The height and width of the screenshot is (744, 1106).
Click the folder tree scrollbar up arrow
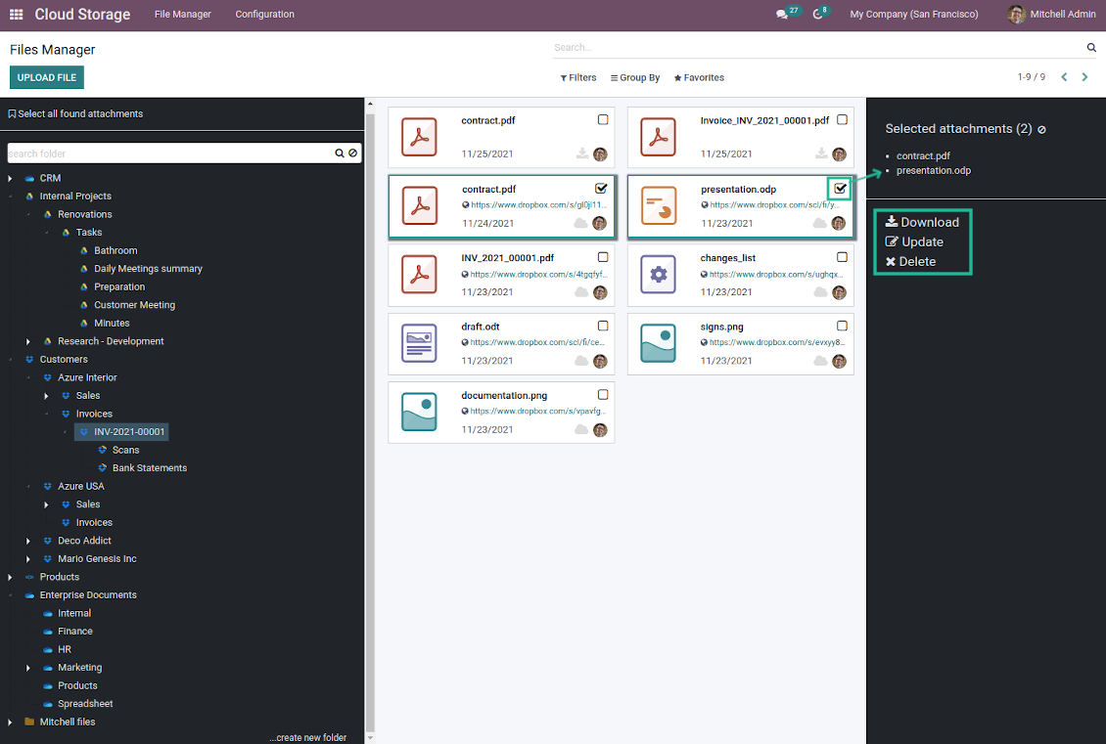[x=370, y=104]
